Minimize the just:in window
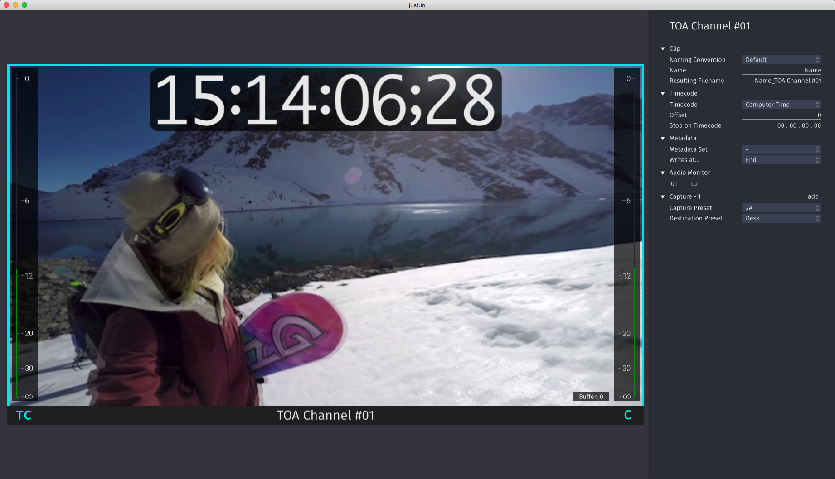The height and width of the screenshot is (479, 835). (15, 5)
